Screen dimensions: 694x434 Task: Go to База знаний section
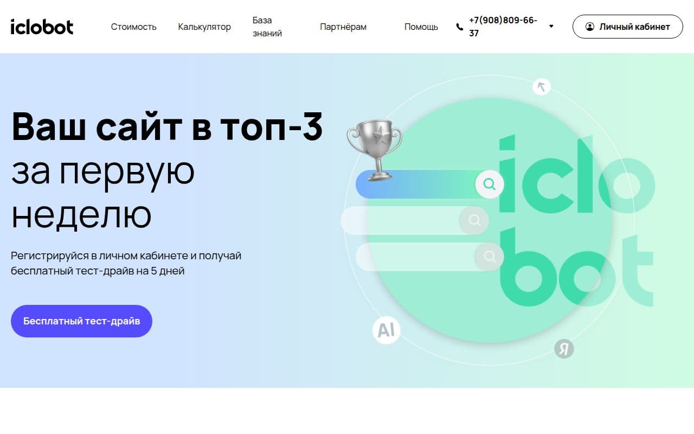click(x=267, y=27)
